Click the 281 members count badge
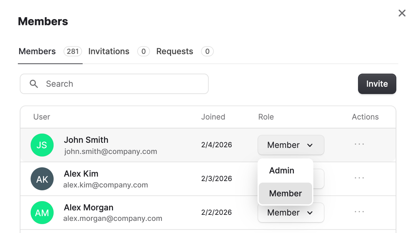The image size is (411, 233). click(73, 51)
